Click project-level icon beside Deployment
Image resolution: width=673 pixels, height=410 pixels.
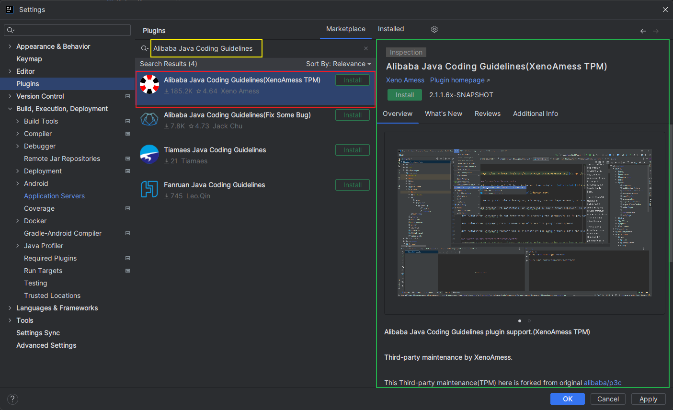(127, 171)
